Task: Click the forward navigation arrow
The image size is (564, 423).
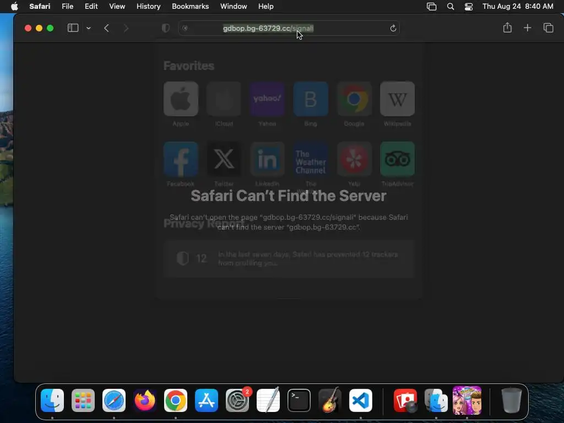Action: point(126,28)
